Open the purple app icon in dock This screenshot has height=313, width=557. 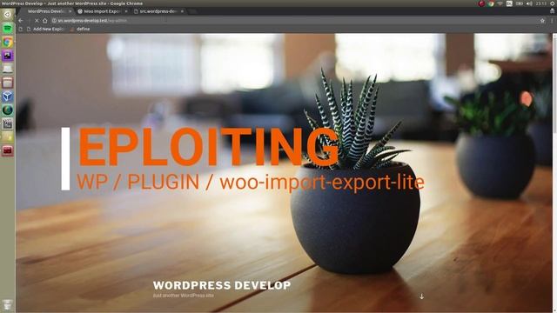pyautogui.click(x=8, y=56)
